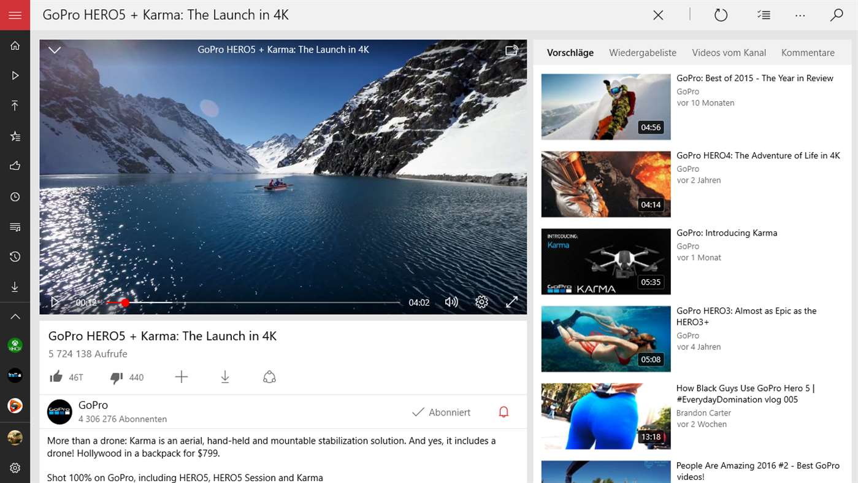Open Downloads in the sidebar
This screenshot has width=858, height=483.
(x=15, y=287)
